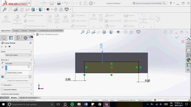Image resolution: width=191 pixels, height=107 pixels.
Task: Open Appearances color ball task pane icon
Action: 188,60
